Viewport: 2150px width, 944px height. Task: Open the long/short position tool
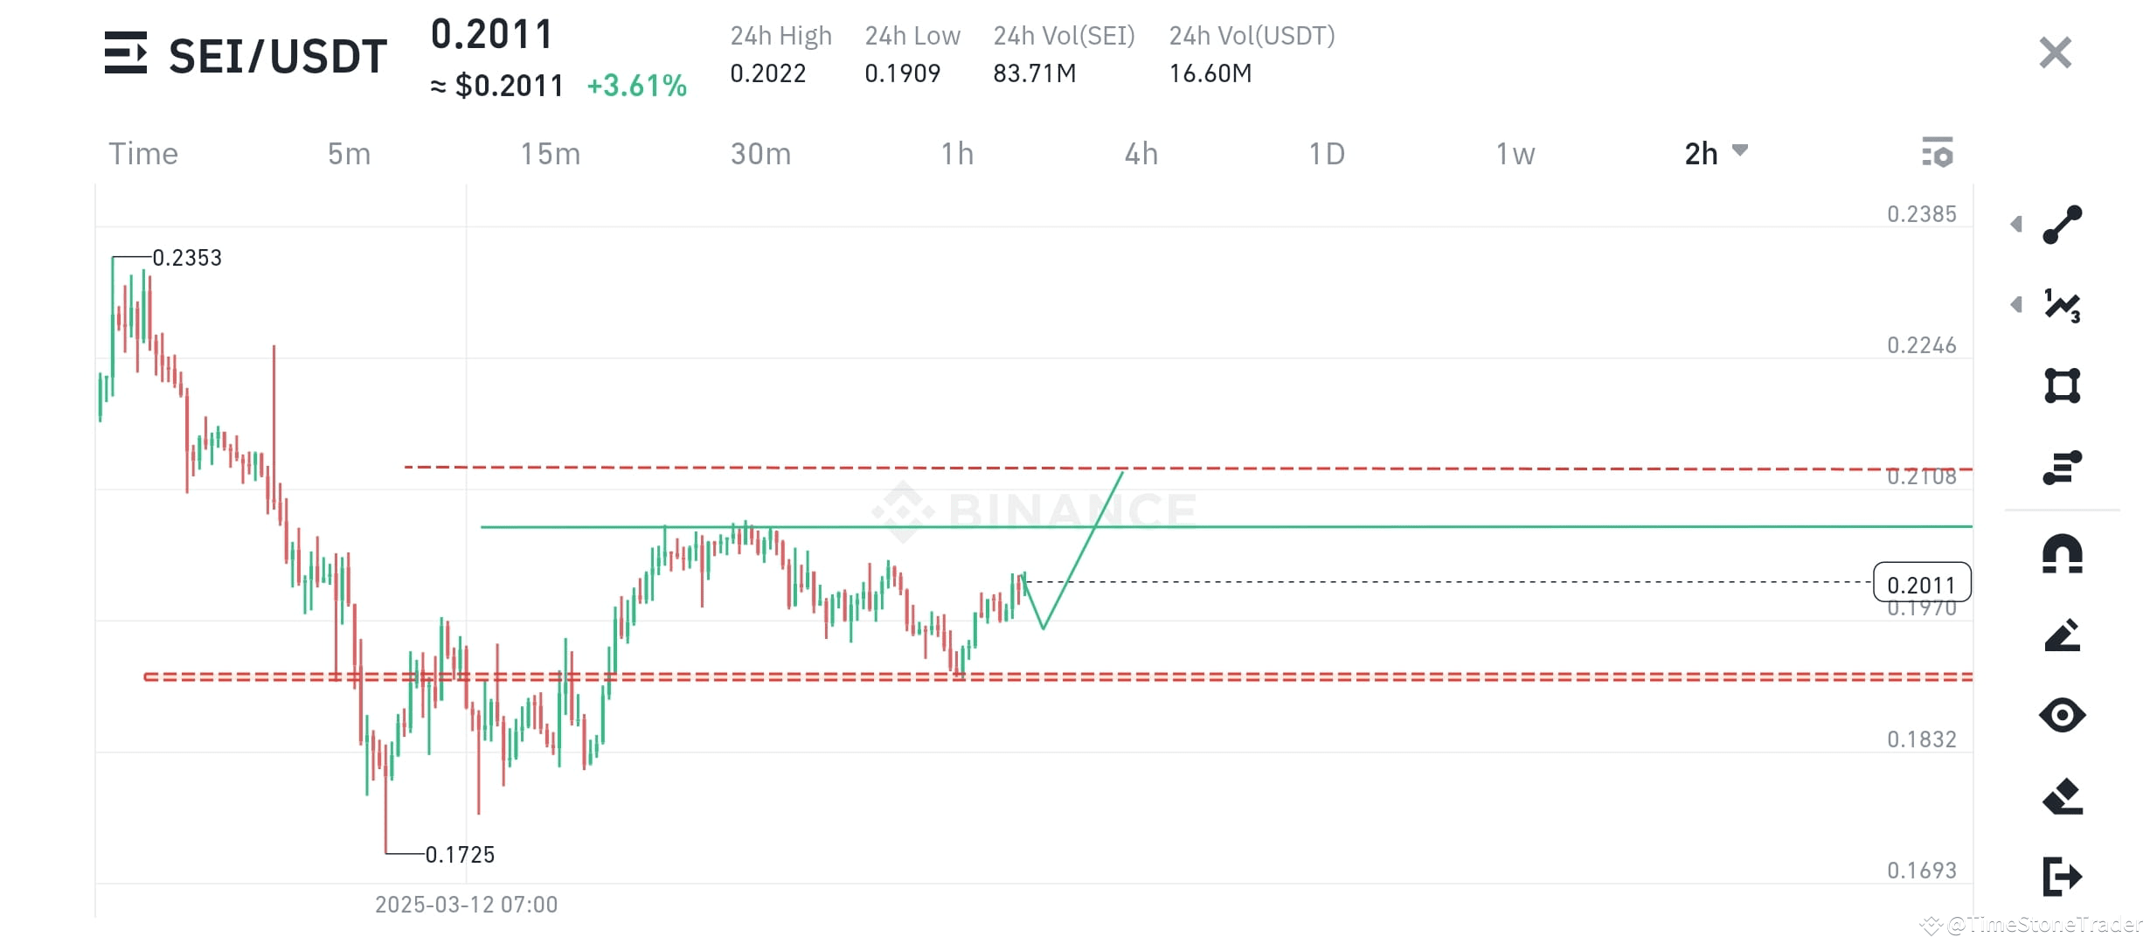click(x=2064, y=466)
